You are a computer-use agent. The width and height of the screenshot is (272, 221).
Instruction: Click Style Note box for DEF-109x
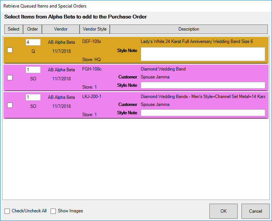[x=203, y=54]
